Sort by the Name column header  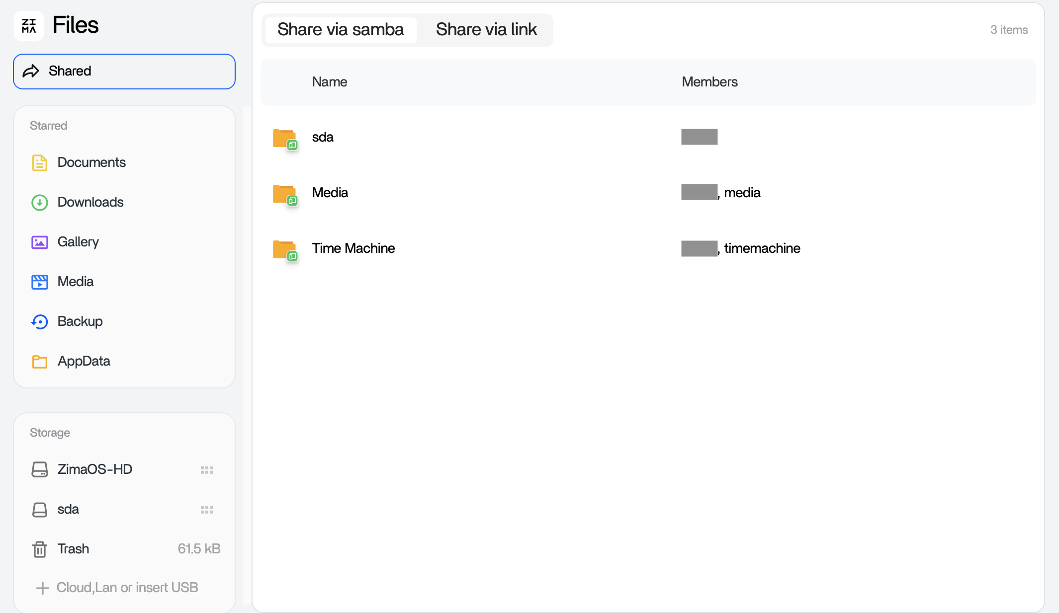(x=330, y=82)
